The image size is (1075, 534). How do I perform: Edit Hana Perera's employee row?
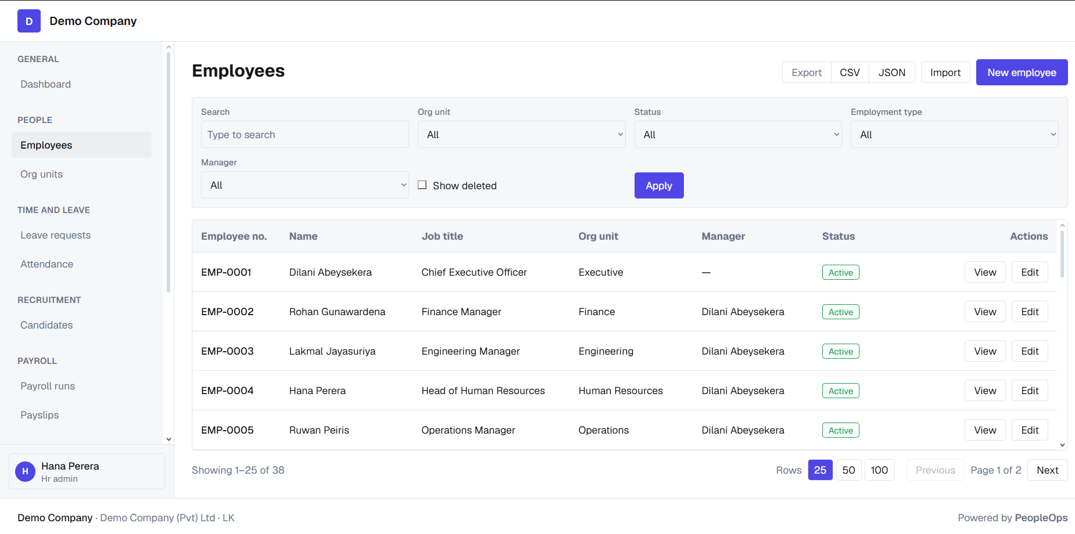(x=1030, y=391)
